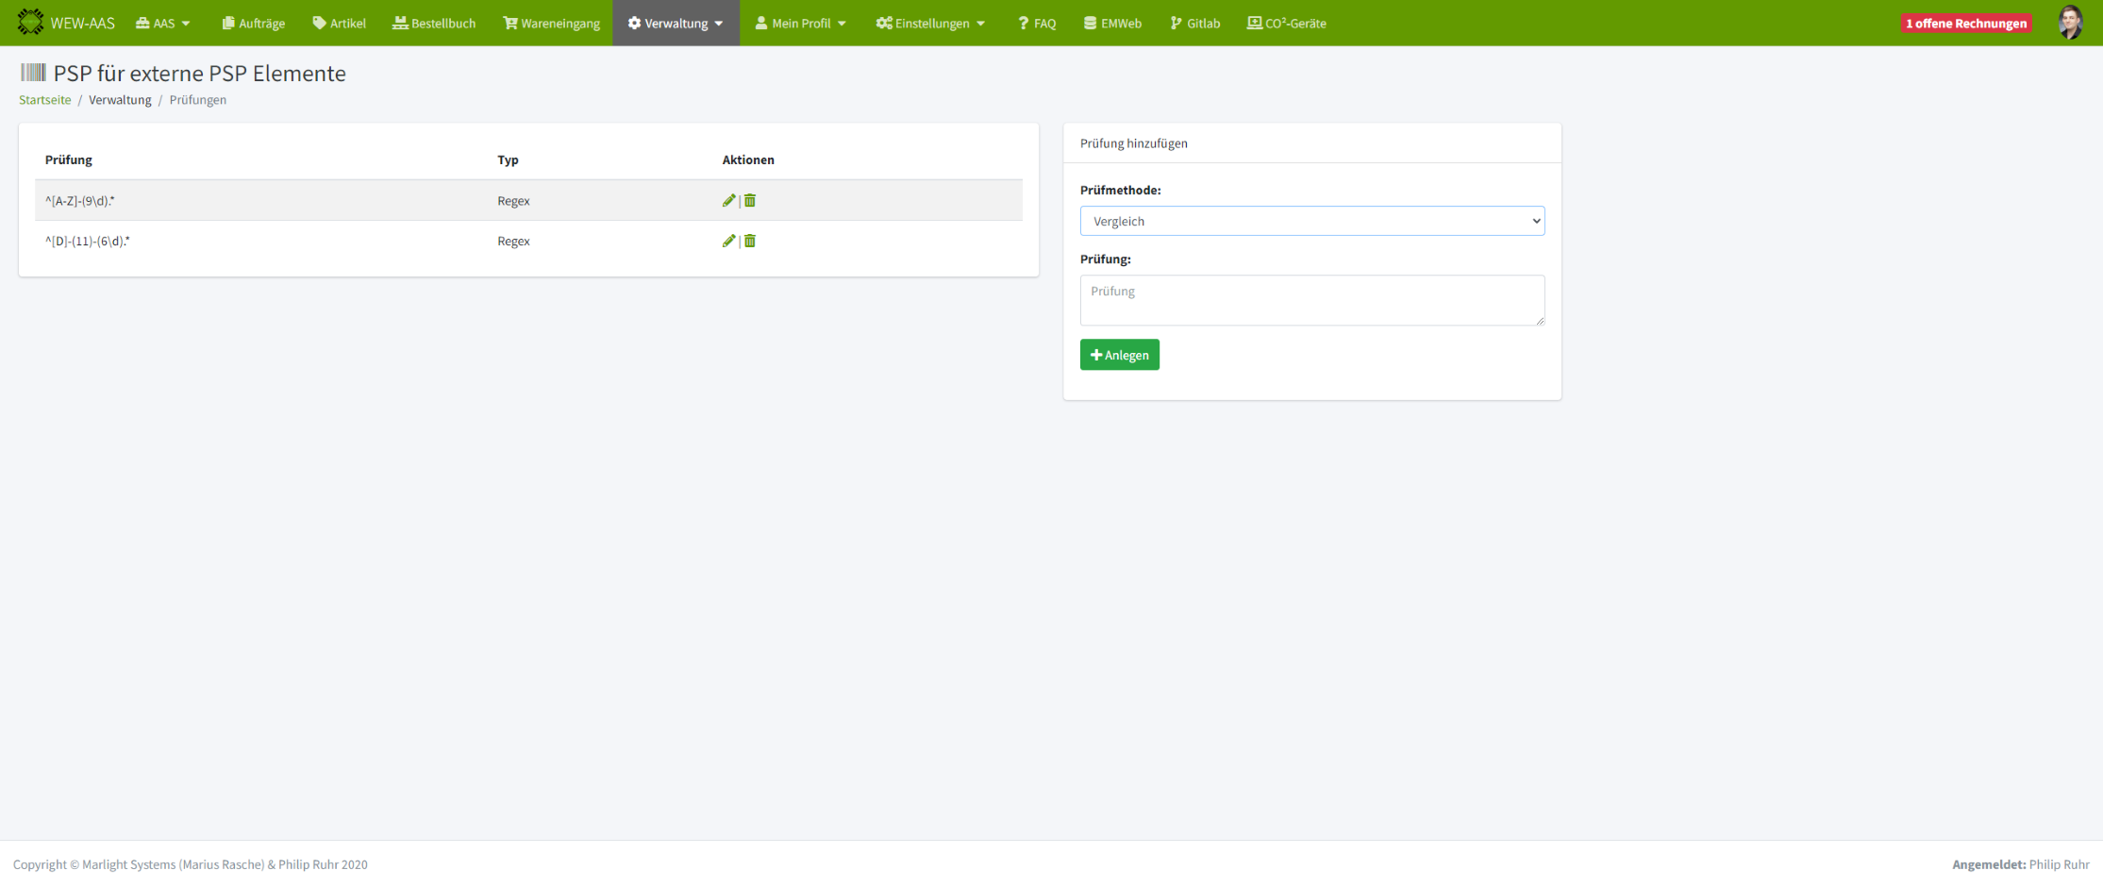The width and height of the screenshot is (2103, 887).
Task: Open the AAS dropdown menu
Action: 163,23
